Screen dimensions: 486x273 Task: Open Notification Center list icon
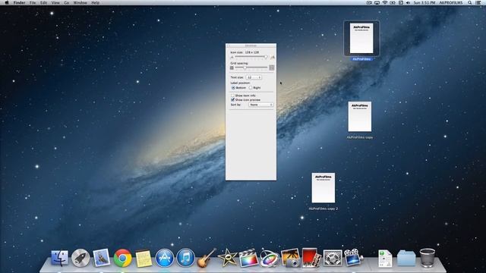click(478, 2)
